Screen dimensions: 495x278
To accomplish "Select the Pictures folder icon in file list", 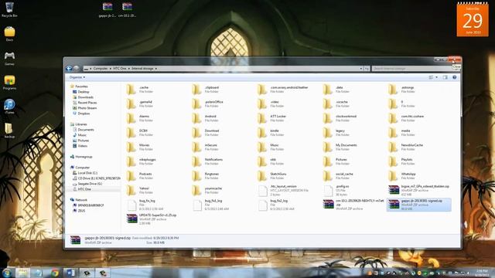I will coord(328,161).
